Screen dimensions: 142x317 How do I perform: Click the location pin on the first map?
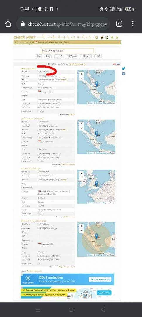point(96,84)
